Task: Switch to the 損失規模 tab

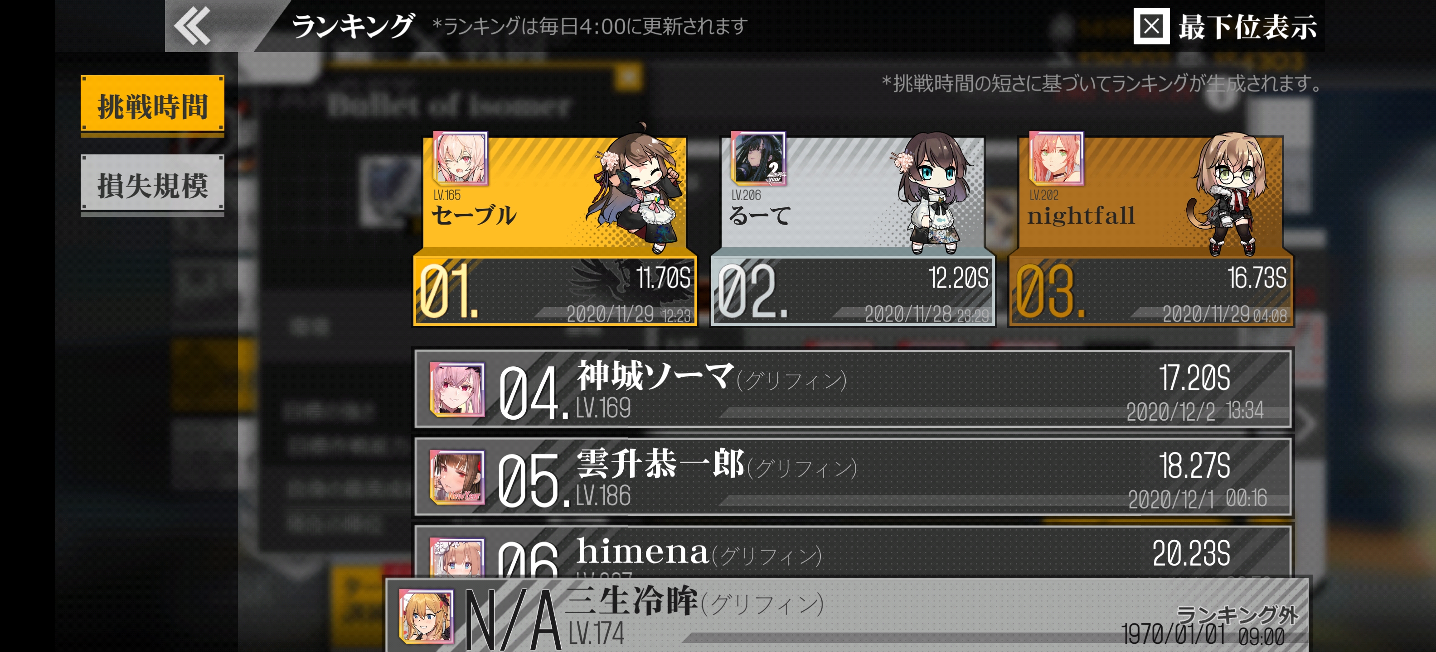Action: click(152, 185)
